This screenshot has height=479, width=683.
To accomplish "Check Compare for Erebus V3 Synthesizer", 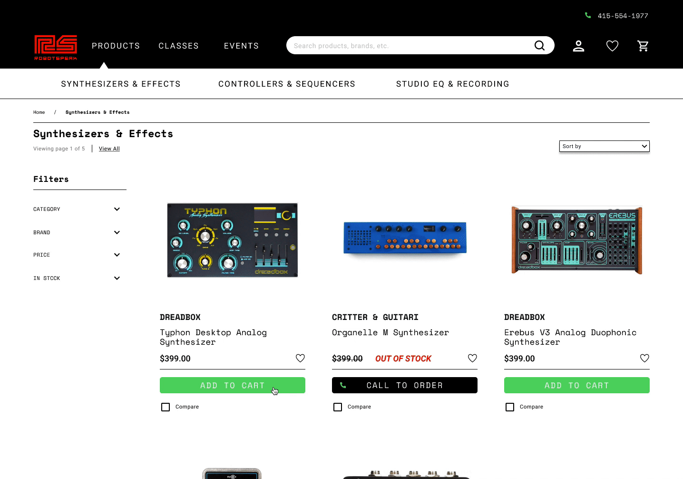I will pyautogui.click(x=510, y=407).
